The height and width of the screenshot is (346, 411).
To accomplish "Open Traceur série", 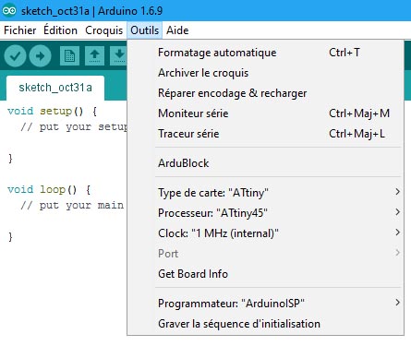I will coord(265,134).
